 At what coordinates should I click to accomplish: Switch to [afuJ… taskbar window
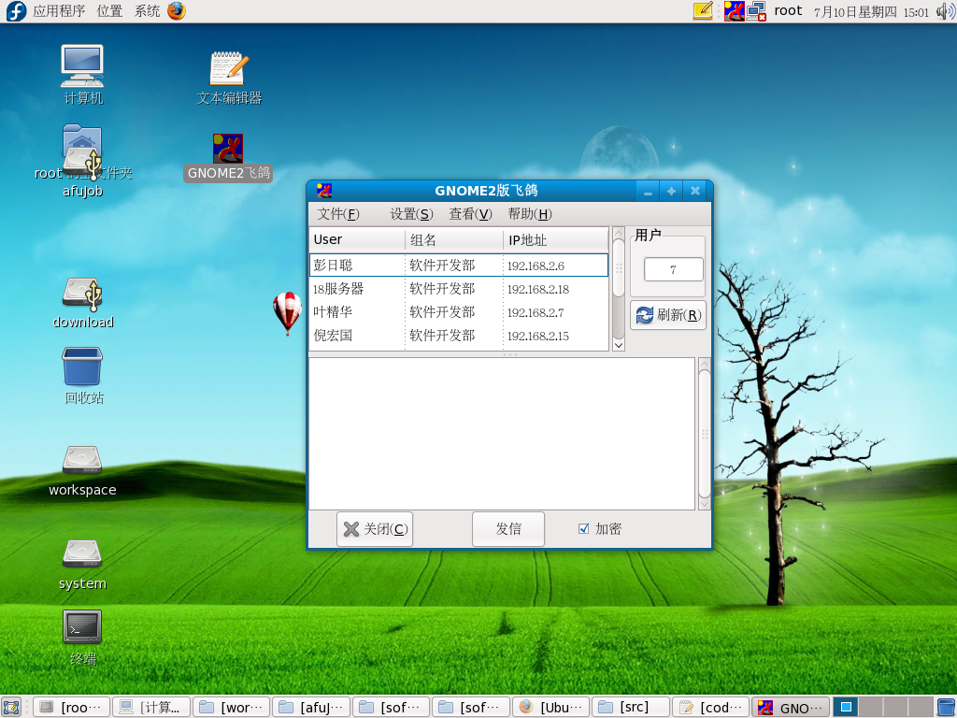pos(311,707)
